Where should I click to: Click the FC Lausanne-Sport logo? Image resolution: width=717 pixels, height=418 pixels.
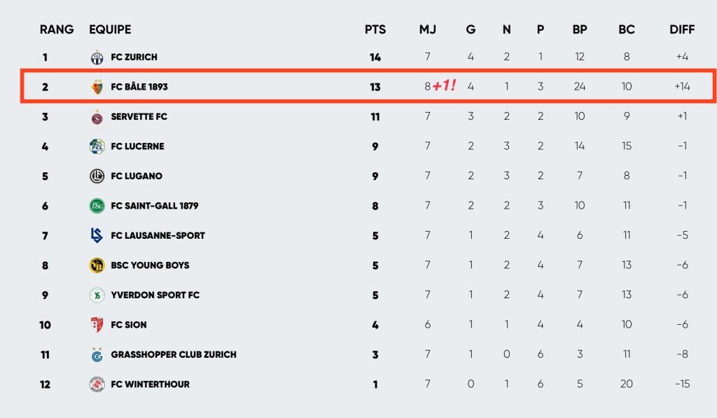click(97, 236)
